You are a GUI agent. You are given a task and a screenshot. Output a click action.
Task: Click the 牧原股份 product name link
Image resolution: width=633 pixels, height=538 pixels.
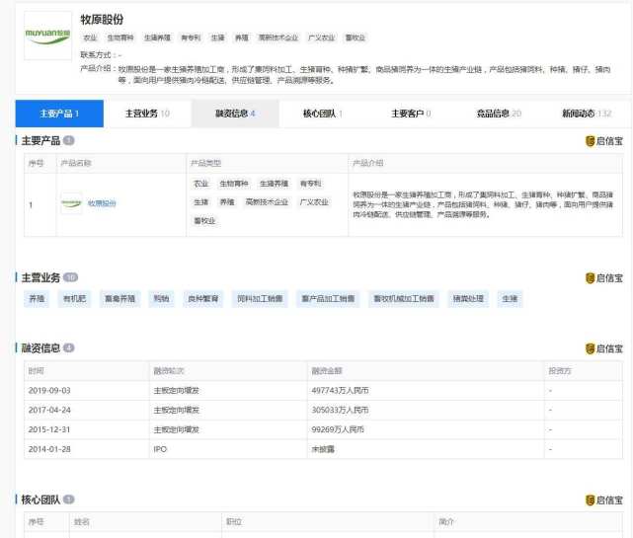102,203
